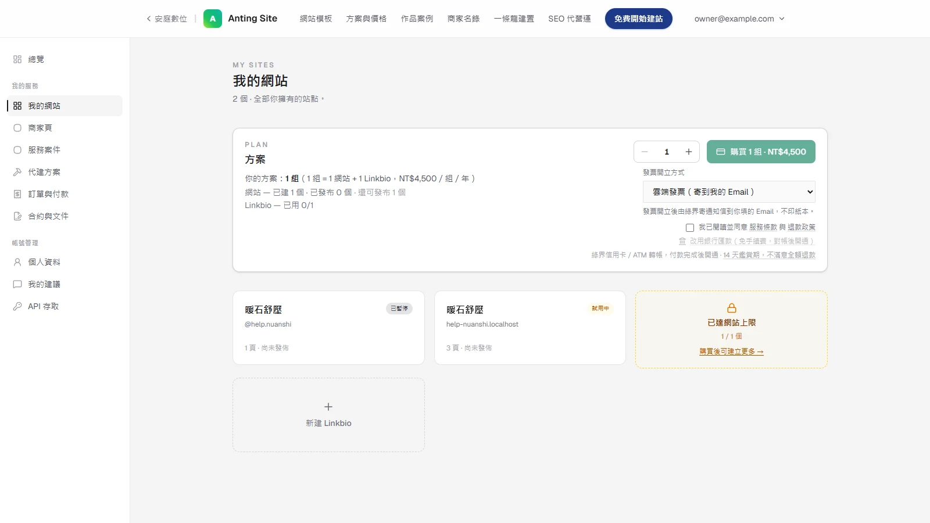The width and height of the screenshot is (930, 523).
Task: Click the document icon beside 合約與文件
Action: pyautogui.click(x=17, y=216)
